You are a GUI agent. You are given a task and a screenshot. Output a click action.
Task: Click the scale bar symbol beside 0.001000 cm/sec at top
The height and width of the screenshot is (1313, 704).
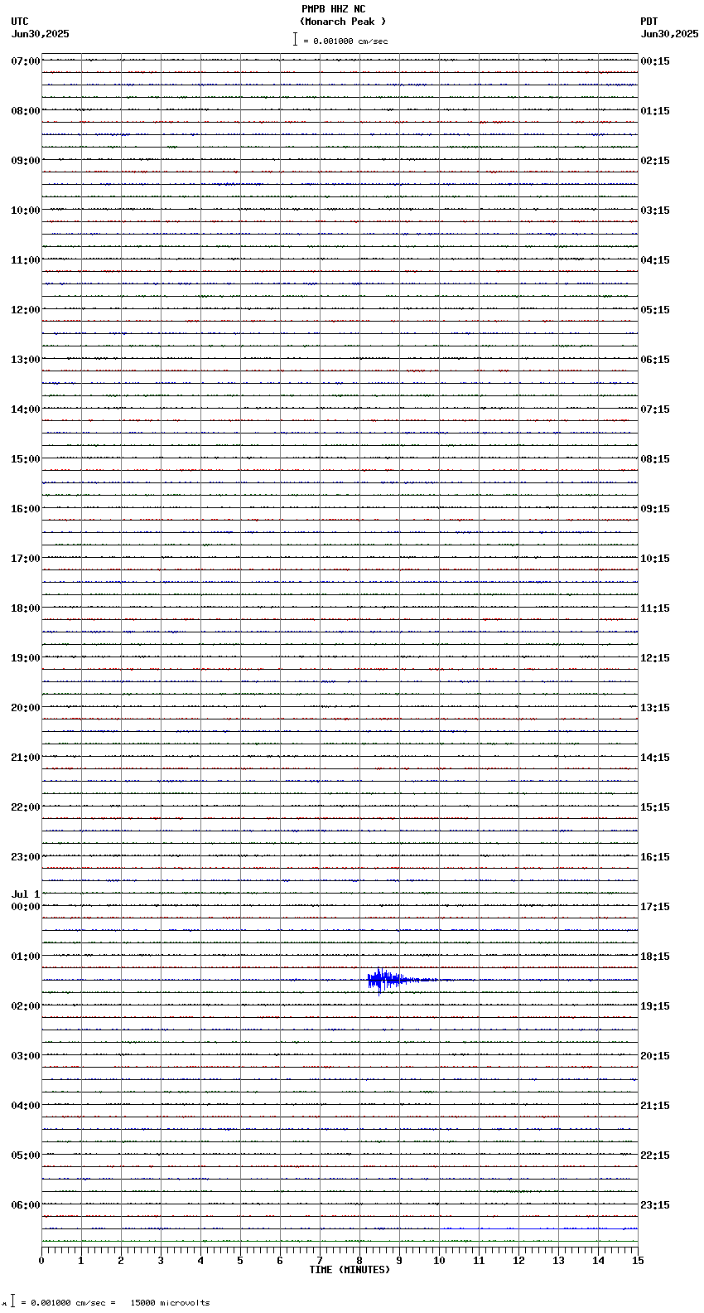click(x=295, y=39)
